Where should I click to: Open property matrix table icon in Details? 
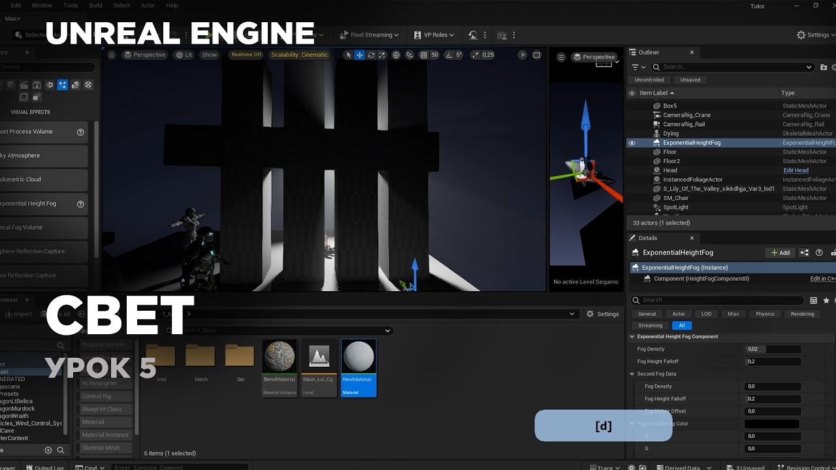814,300
